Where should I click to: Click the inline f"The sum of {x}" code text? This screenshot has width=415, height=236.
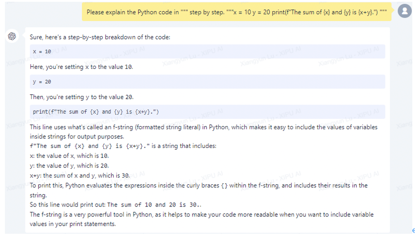pyautogui.click(x=90, y=146)
